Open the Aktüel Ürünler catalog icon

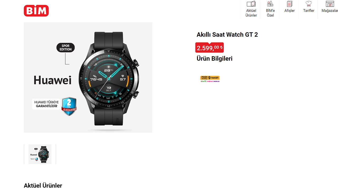251,4
